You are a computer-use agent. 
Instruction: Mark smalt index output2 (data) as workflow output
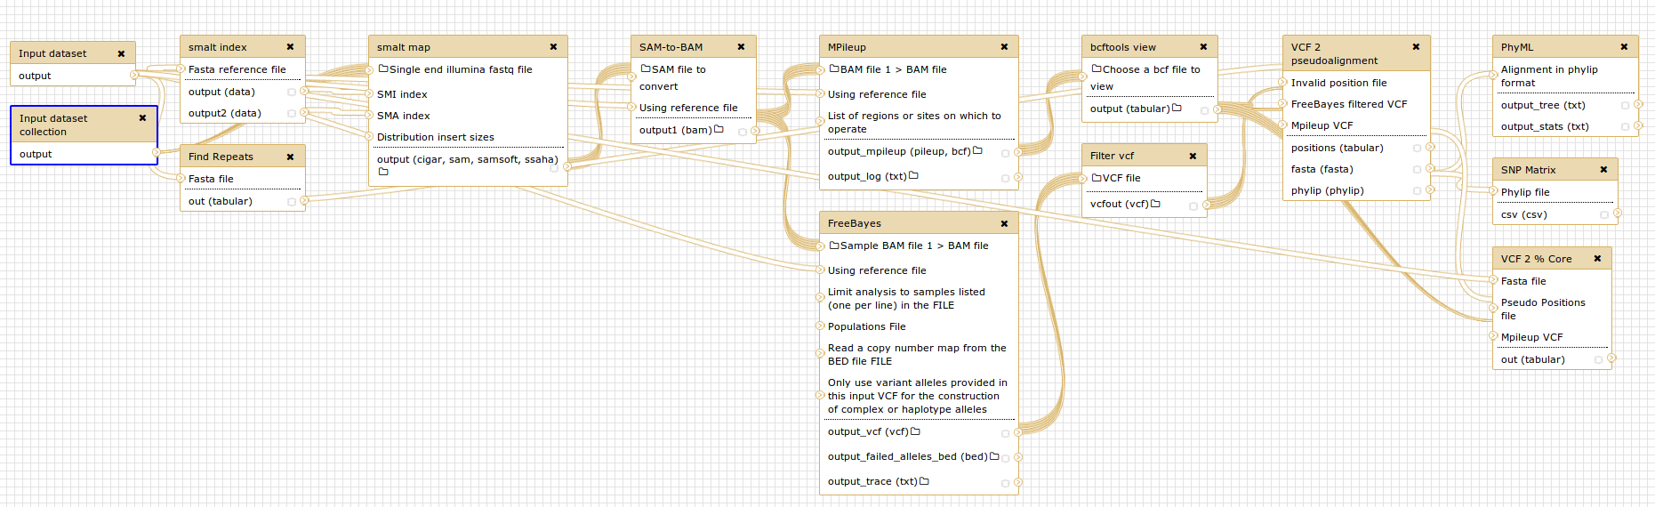[292, 113]
